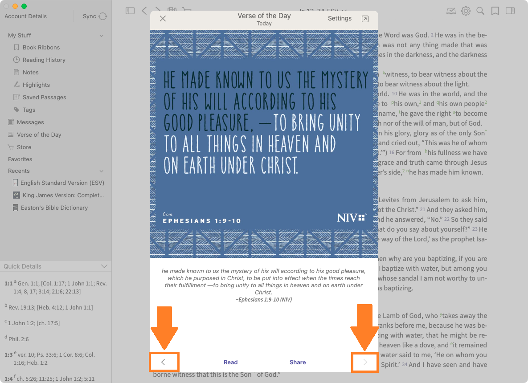The image size is (528, 383).
Task: Collapse the Quick Details panel
Action: (104, 266)
